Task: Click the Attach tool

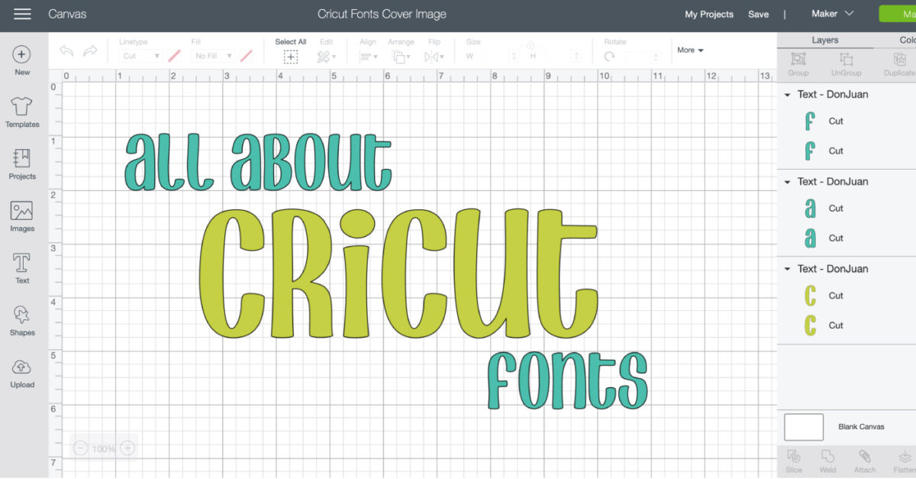Action: click(x=865, y=461)
